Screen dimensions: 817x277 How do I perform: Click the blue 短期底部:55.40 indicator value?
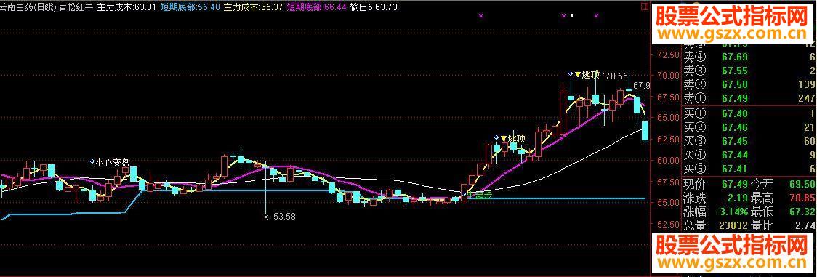(x=190, y=7)
